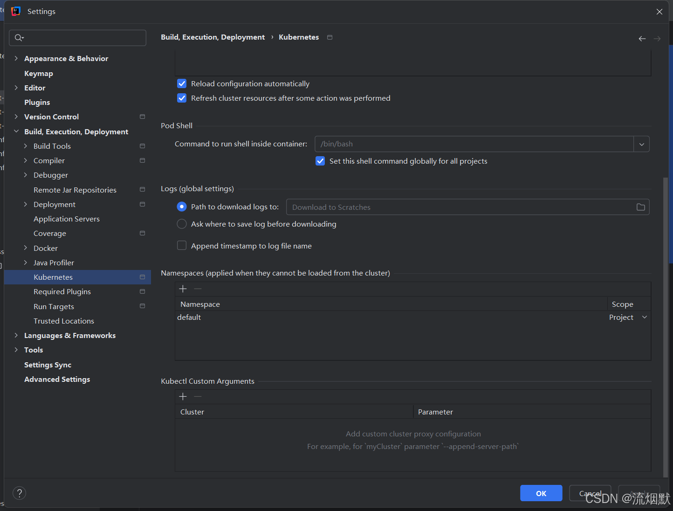The image size is (673, 511).
Task: Select Ask where to save log before downloading
Action: coord(182,224)
